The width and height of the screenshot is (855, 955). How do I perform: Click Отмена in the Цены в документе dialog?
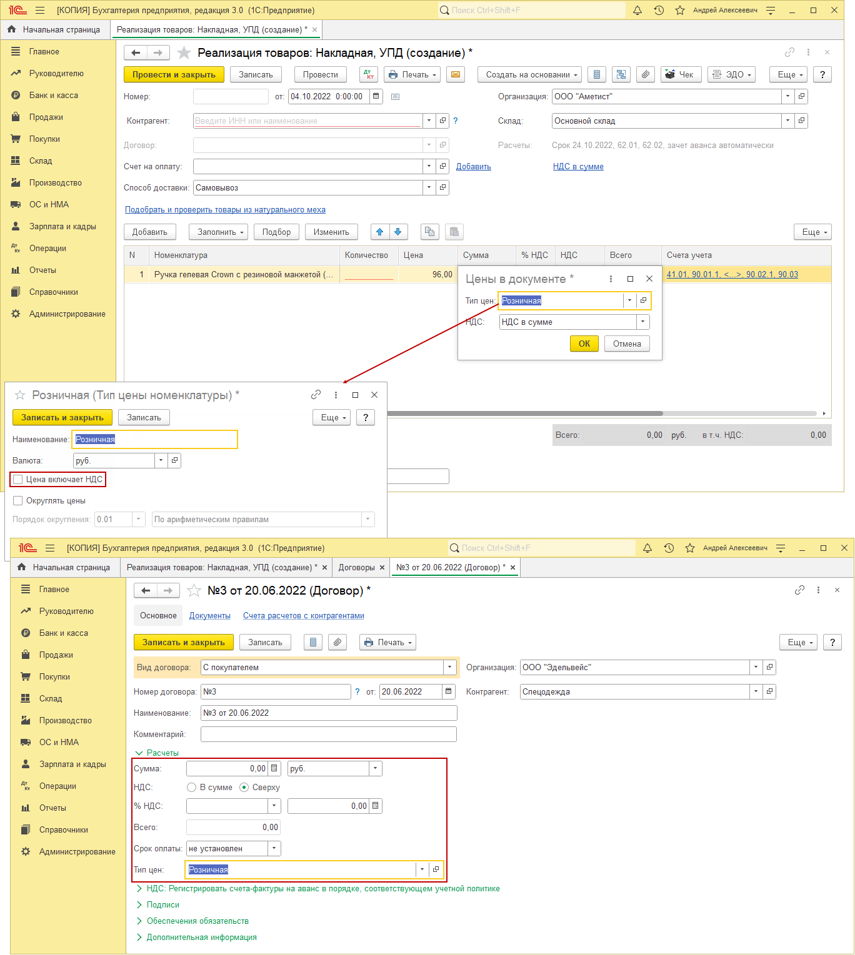[x=627, y=344]
